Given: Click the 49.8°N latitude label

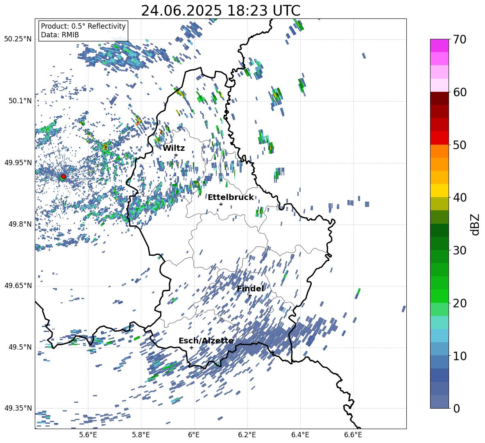Looking at the screenshot, I should point(20,224).
